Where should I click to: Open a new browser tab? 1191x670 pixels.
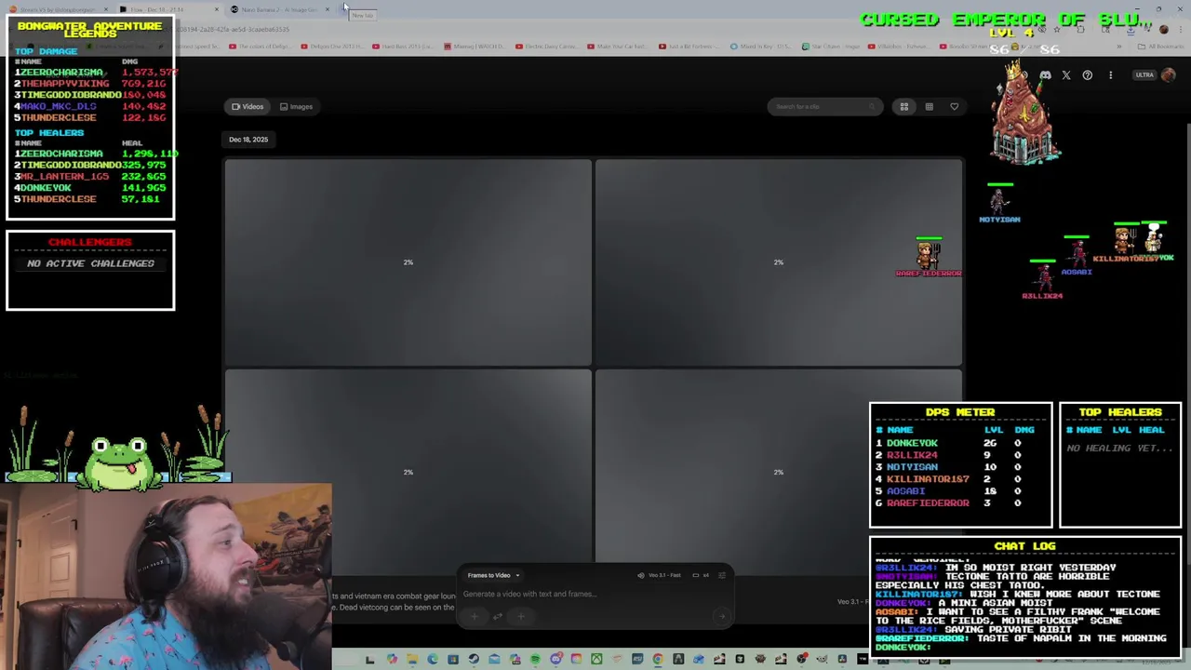click(x=342, y=9)
